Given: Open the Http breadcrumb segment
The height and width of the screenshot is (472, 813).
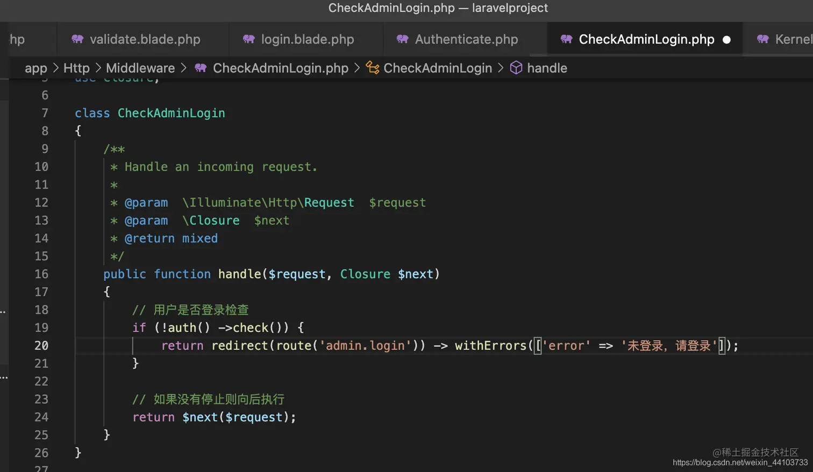Looking at the screenshot, I should click(76, 68).
